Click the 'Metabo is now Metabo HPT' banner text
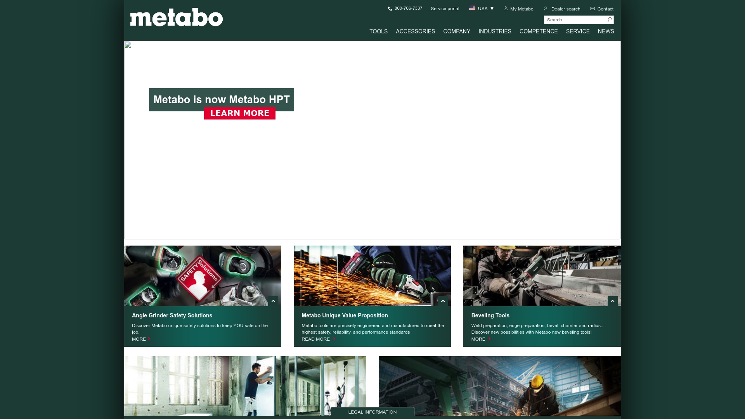 click(222, 99)
